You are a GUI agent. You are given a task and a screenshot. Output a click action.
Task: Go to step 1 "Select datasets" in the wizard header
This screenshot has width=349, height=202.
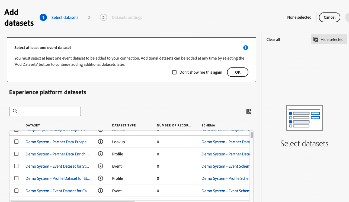(59, 18)
